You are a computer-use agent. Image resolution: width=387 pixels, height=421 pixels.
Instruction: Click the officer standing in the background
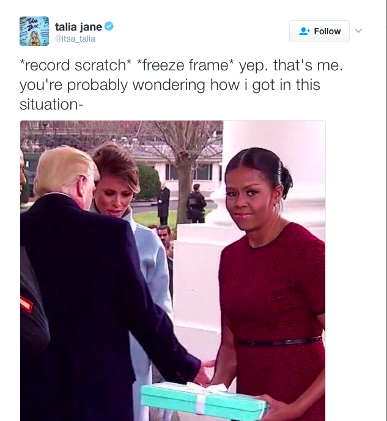[x=197, y=204]
